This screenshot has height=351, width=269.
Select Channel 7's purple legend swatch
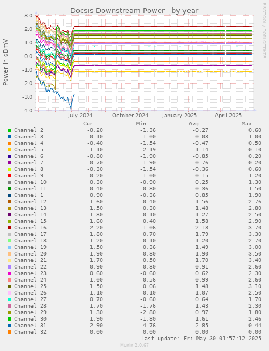(x=9, y=163)
